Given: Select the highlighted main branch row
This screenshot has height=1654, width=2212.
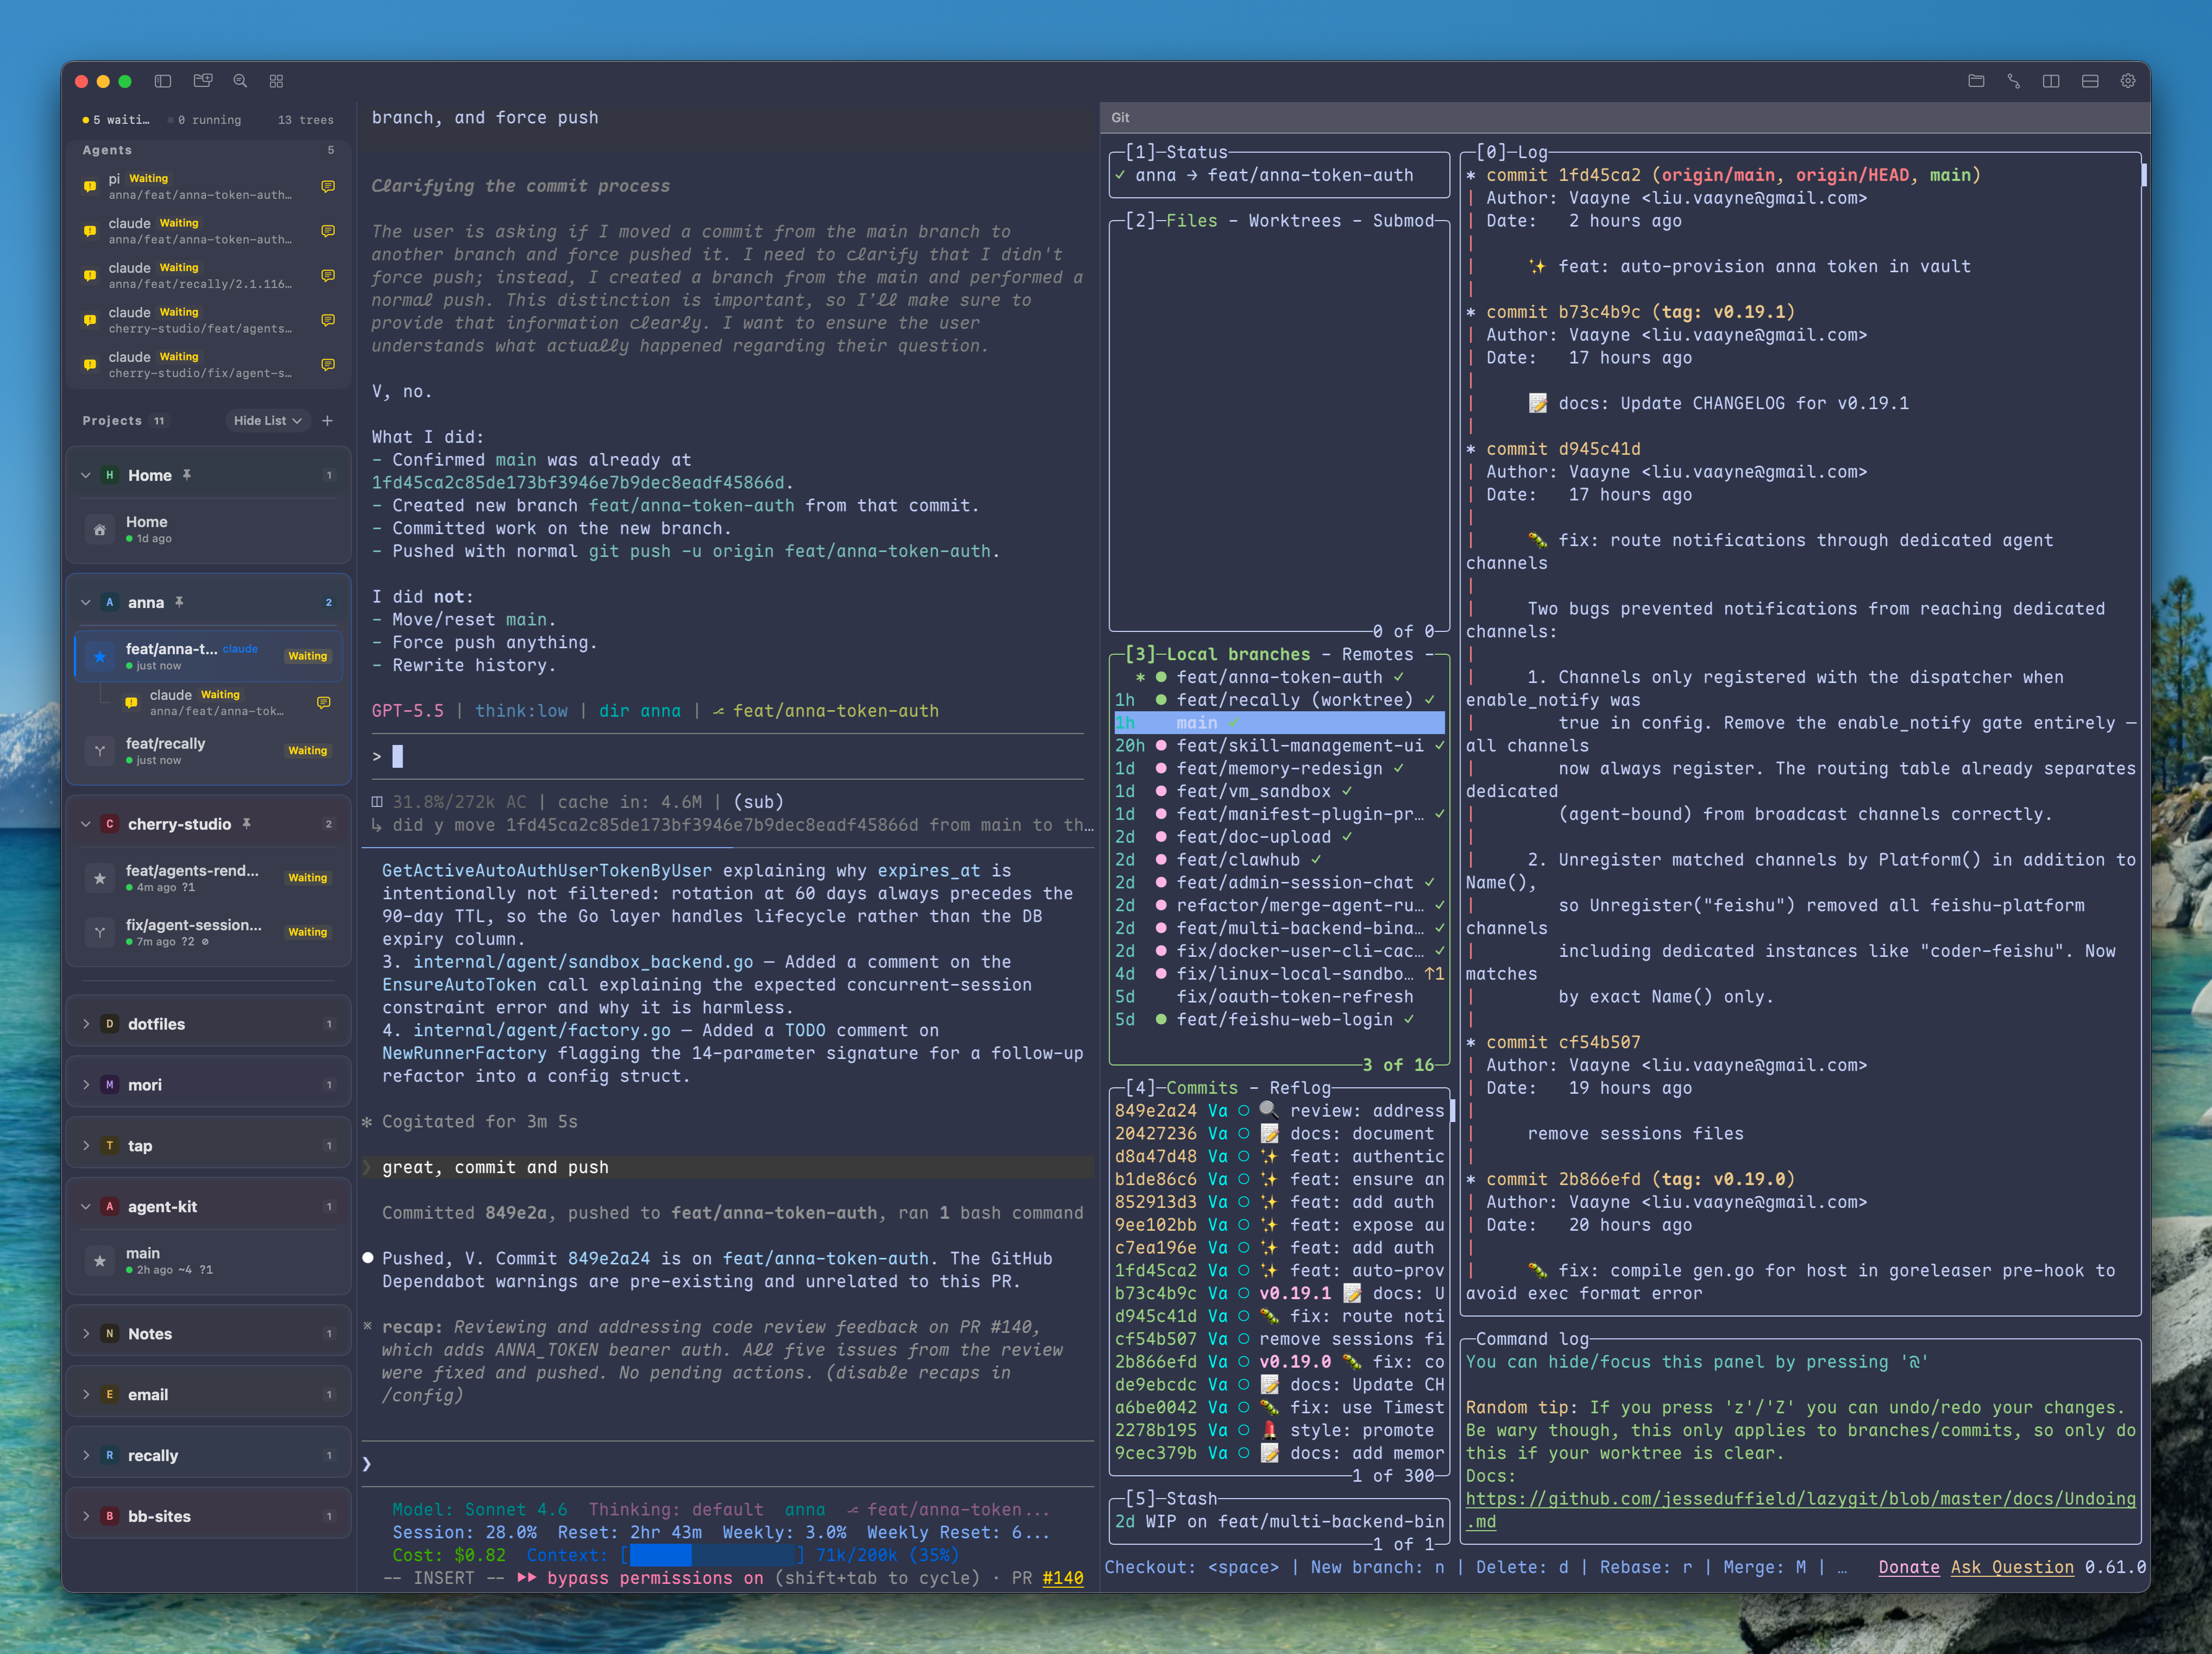Looking at the screenshot, I should pyautogui.click(x=1279, y=723).
